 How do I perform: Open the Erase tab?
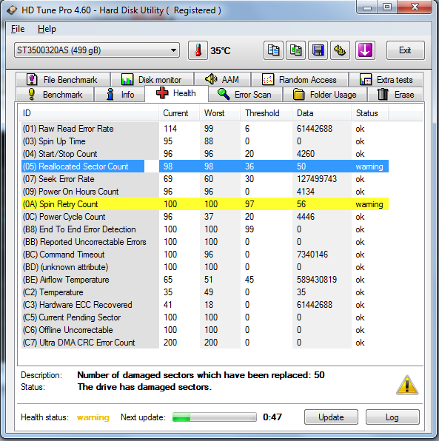tap(395, 94)
